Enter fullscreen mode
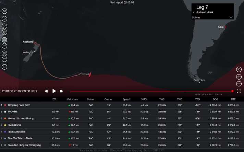The height and width of the screenshot is (152, 244). [239, 91]
